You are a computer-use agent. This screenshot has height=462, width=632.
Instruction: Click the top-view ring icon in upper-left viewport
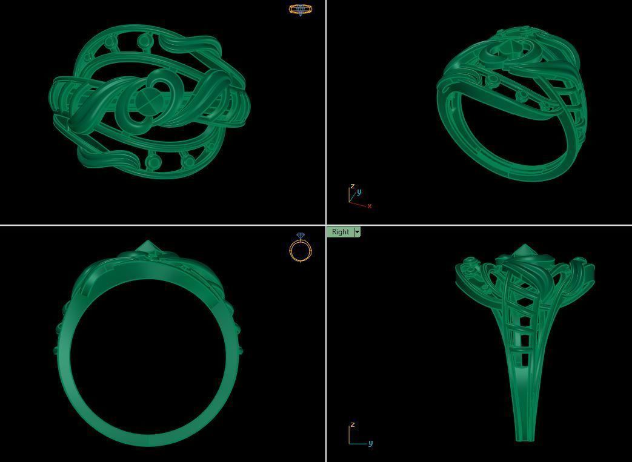(301, 10)
